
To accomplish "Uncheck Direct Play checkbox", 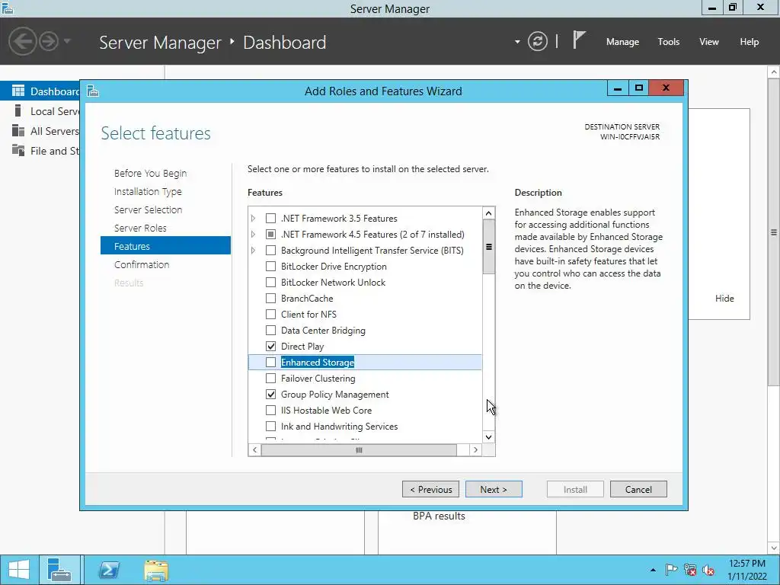I will [x=270, y=347].
